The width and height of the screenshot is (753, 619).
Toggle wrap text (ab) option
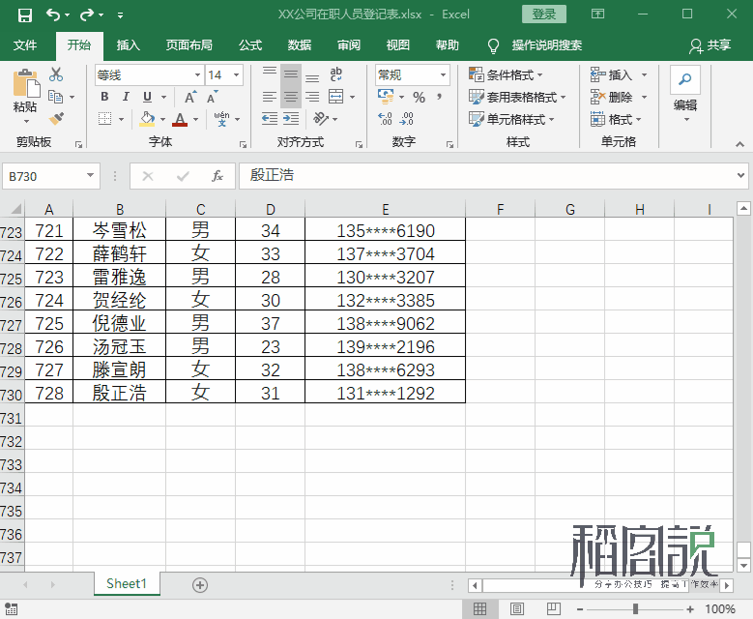(335, 74)
